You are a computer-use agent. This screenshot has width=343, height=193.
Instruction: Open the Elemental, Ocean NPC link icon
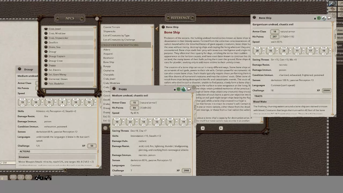pos(46,79)
